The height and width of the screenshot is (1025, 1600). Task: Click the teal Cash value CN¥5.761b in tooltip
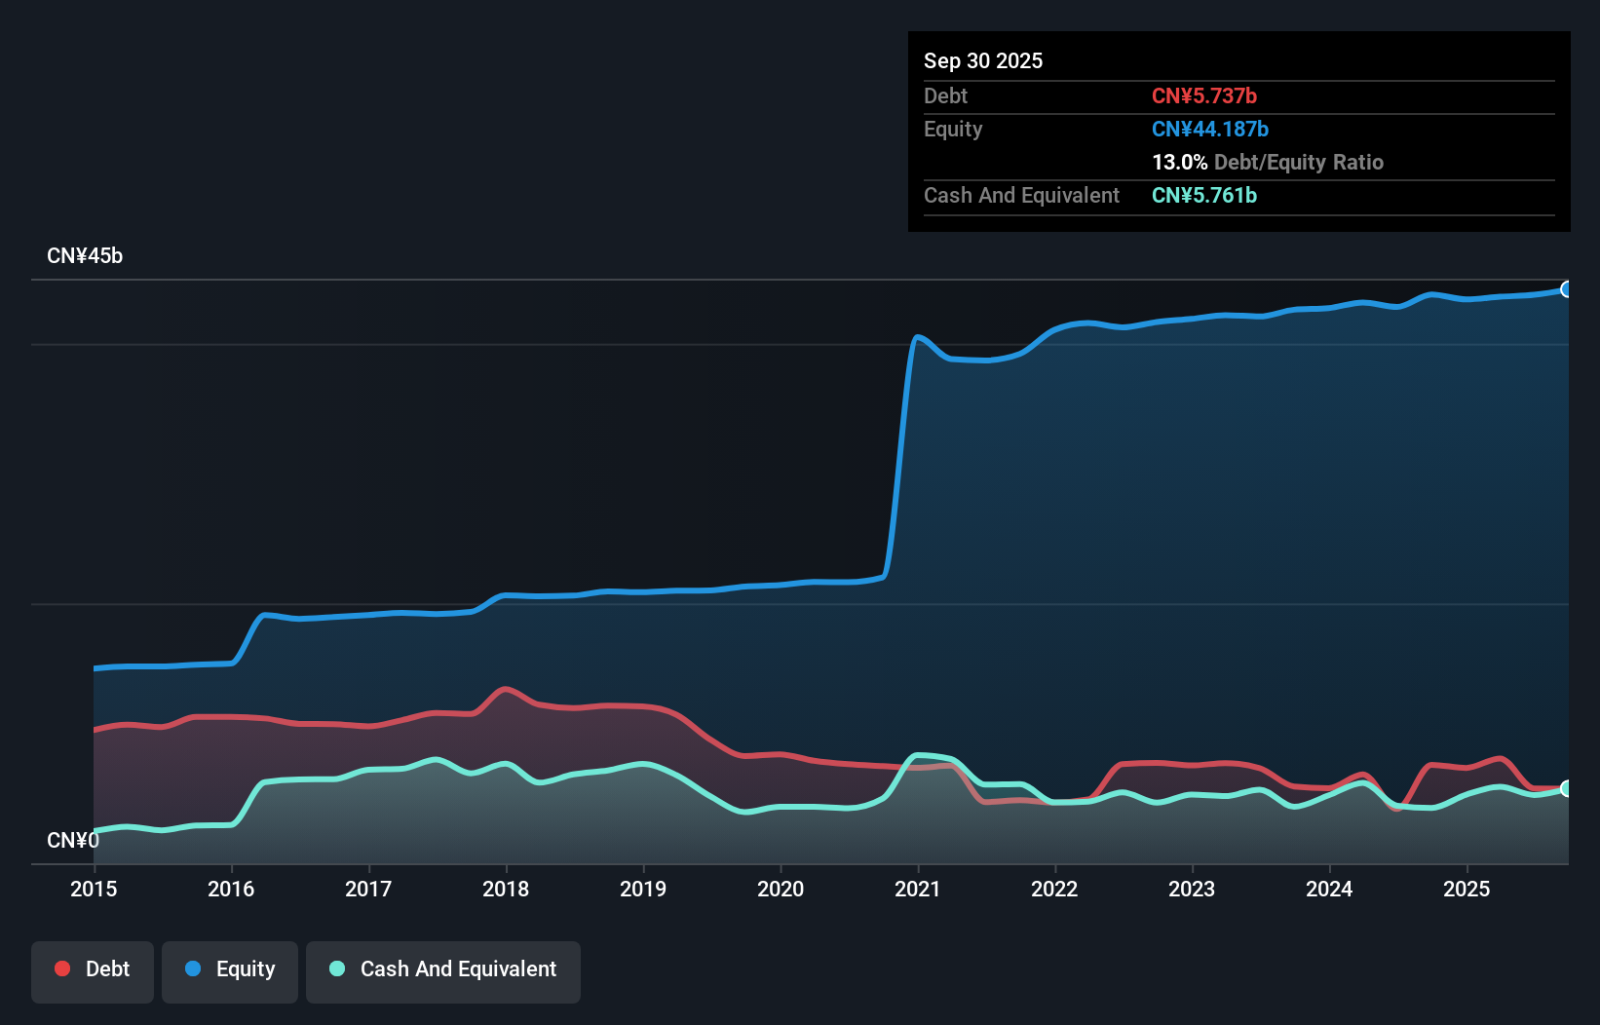click(x=1204, y=195)
